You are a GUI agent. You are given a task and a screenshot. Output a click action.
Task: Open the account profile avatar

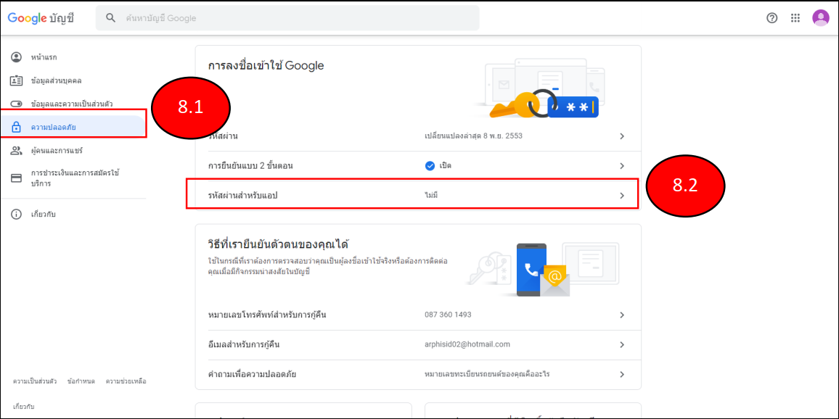(x=820, y=17)
